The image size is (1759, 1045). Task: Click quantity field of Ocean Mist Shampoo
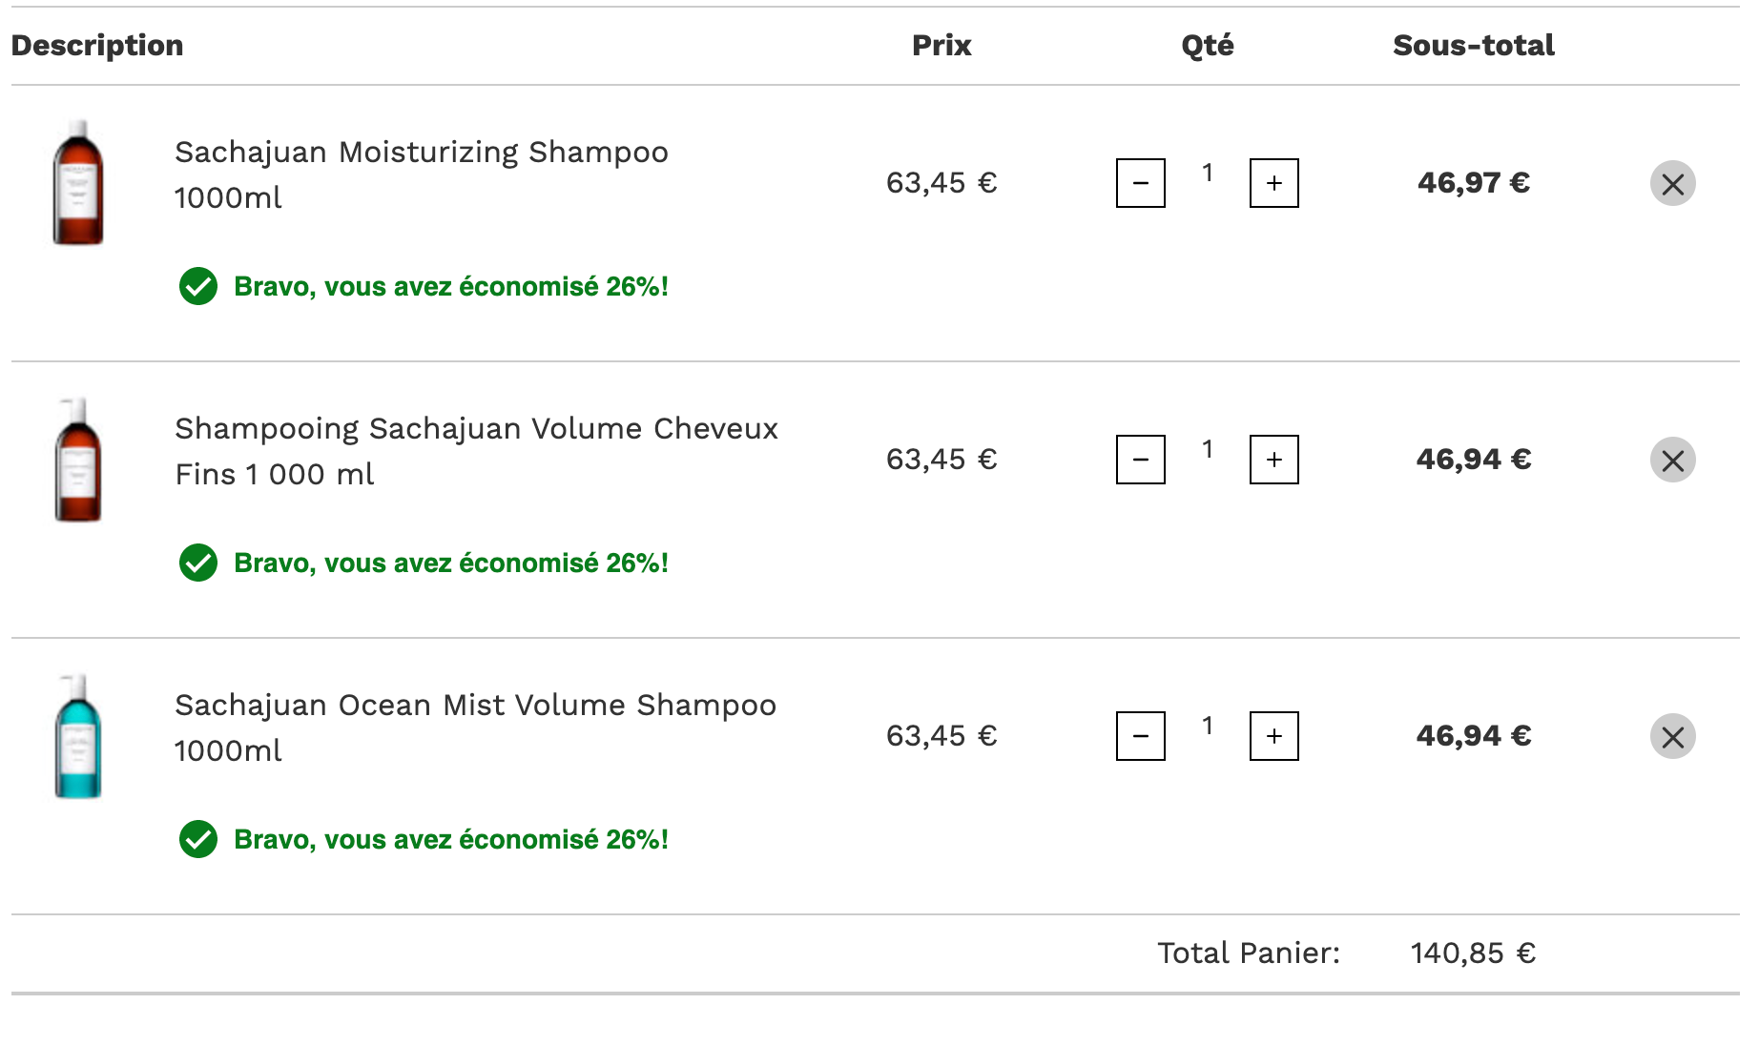[1208, 726]
